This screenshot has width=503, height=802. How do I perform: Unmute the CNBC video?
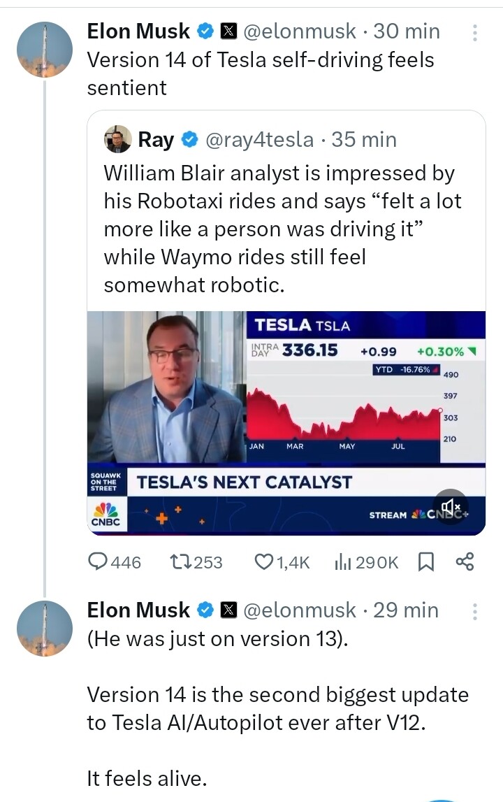pos(451,506)
